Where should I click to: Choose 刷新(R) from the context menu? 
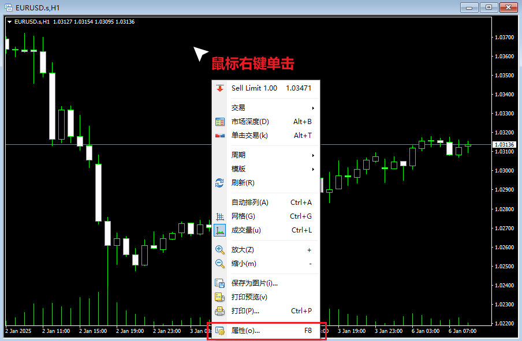(x=243, y=183)
